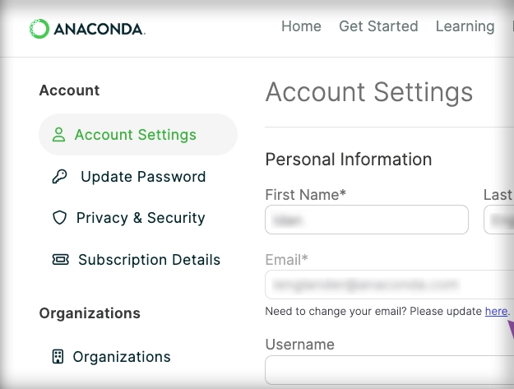Viewport: 514px width, 389px height.
Task: Click the ANACONDA wordmark
Action: (100, 29)
